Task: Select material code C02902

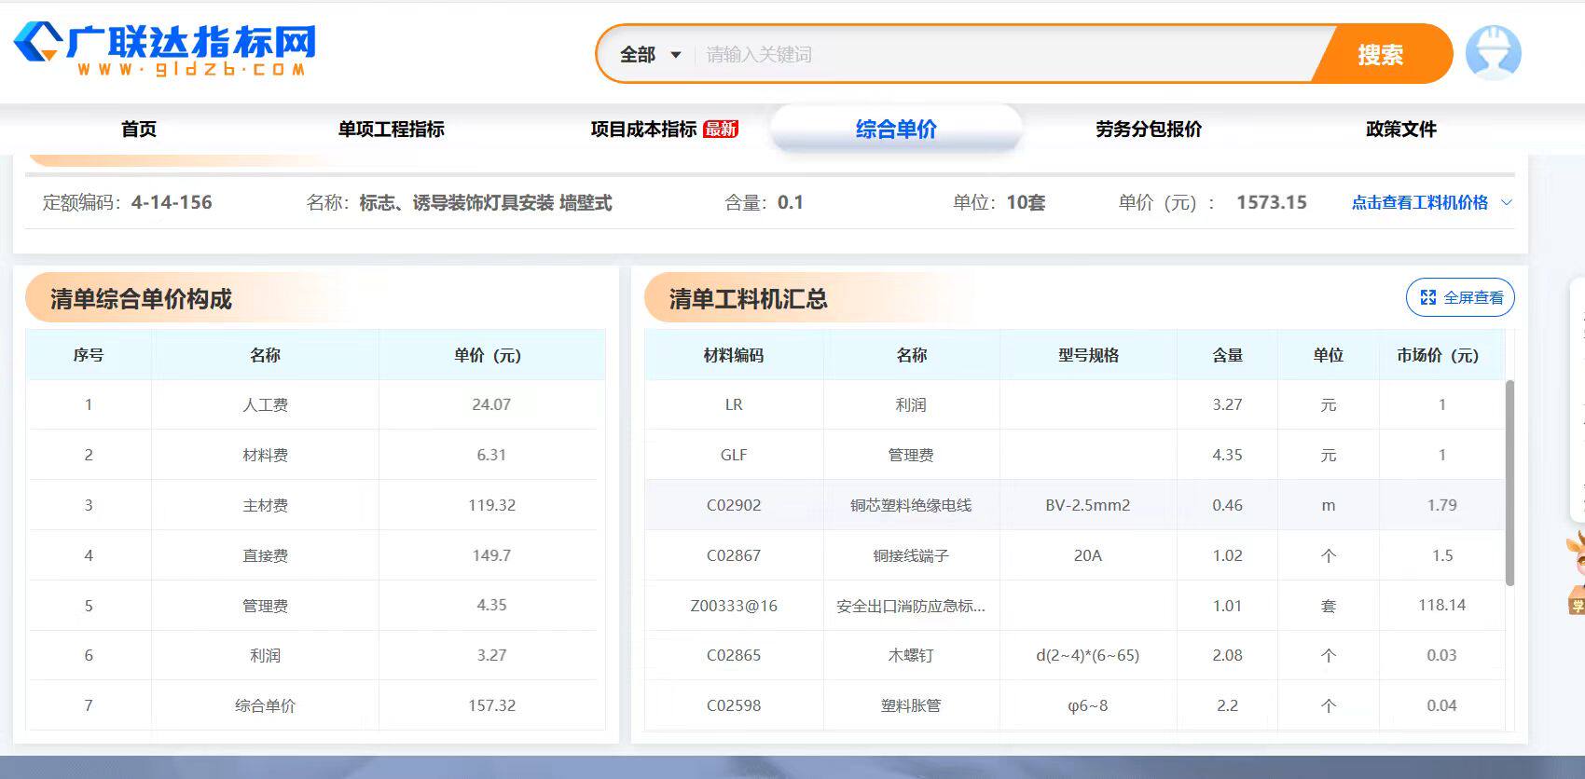Action: 734,505
